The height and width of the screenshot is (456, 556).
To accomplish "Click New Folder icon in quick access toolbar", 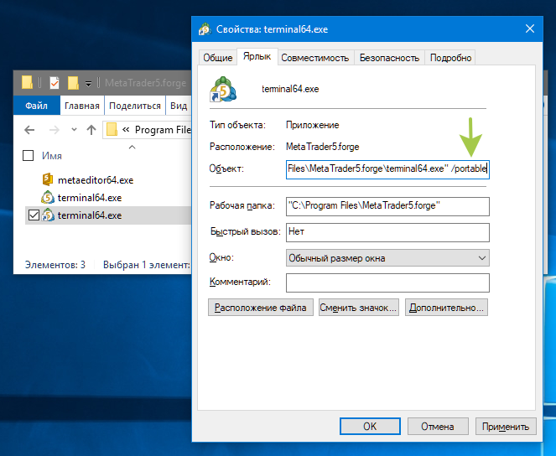I will coord(73,82).
